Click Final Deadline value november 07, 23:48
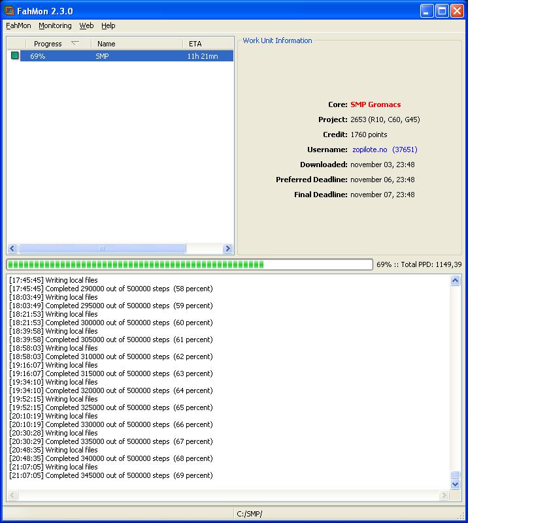This screenshot has width=549, height=523. [x=382, y=195]
